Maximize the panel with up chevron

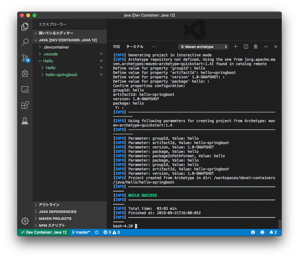[x=265, y=47]
